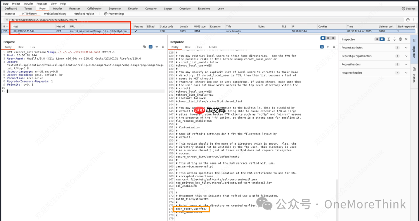This screenshot has width=419, height=221.
Task: Toggle pretty-print icon in Request pane
Action: click(151, 47)
